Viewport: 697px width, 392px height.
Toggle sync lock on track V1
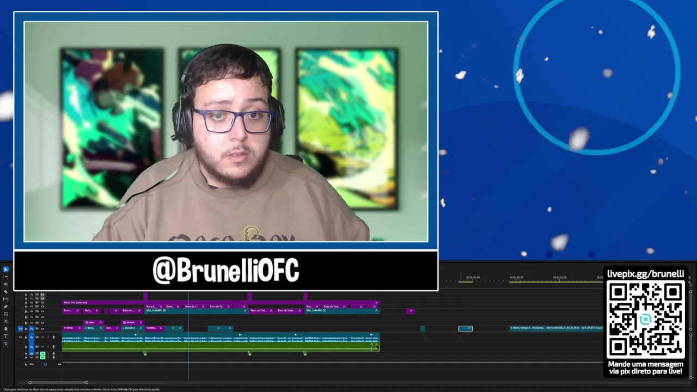pos(37,328)
